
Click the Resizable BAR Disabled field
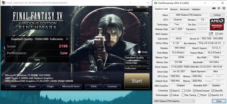click(216, 86)
